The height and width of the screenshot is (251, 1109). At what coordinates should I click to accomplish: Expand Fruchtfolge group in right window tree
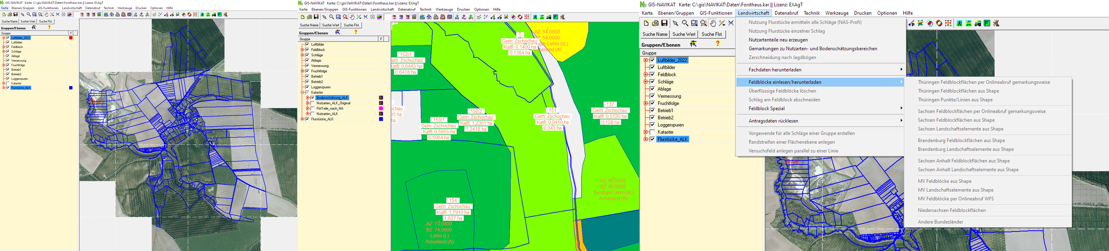coord(645,103)
